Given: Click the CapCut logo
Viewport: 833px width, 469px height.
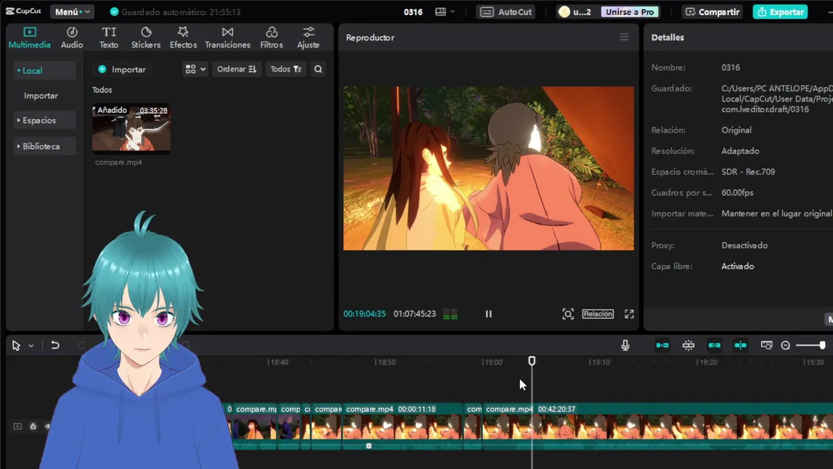Looking at the screenshot, I should click(23, 12).
